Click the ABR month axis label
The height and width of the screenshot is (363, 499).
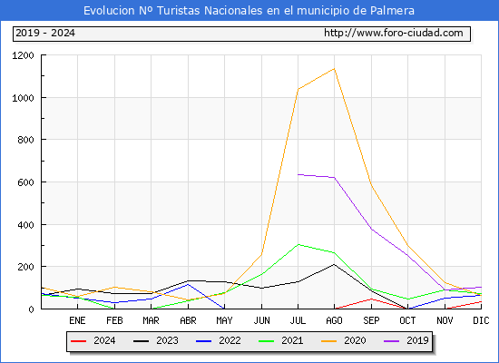(188, 320)
